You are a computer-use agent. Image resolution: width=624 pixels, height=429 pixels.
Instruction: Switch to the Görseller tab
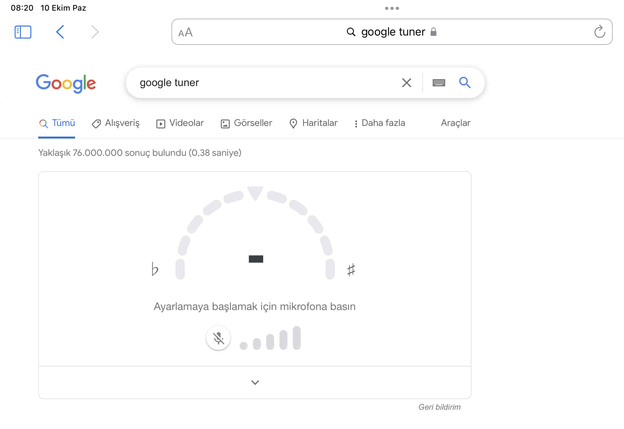click(246, 123)
